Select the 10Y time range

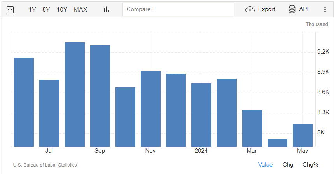click(x=62, y=10)
